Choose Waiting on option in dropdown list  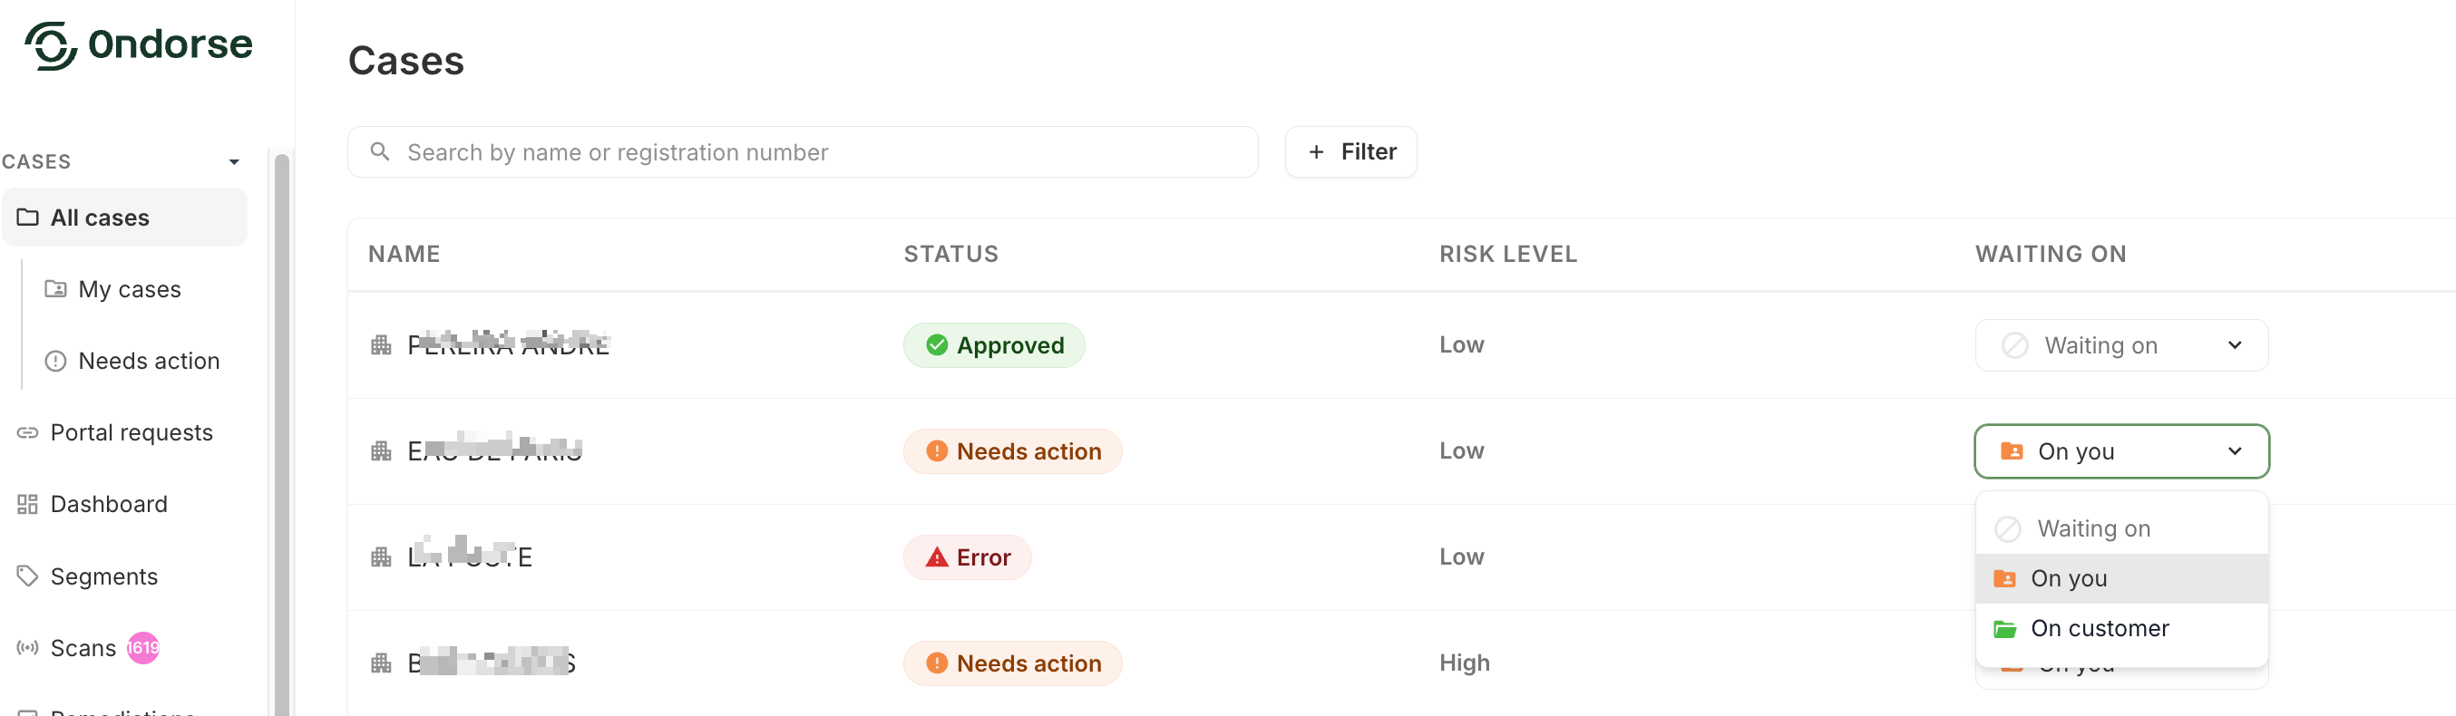pos(2092,528)
